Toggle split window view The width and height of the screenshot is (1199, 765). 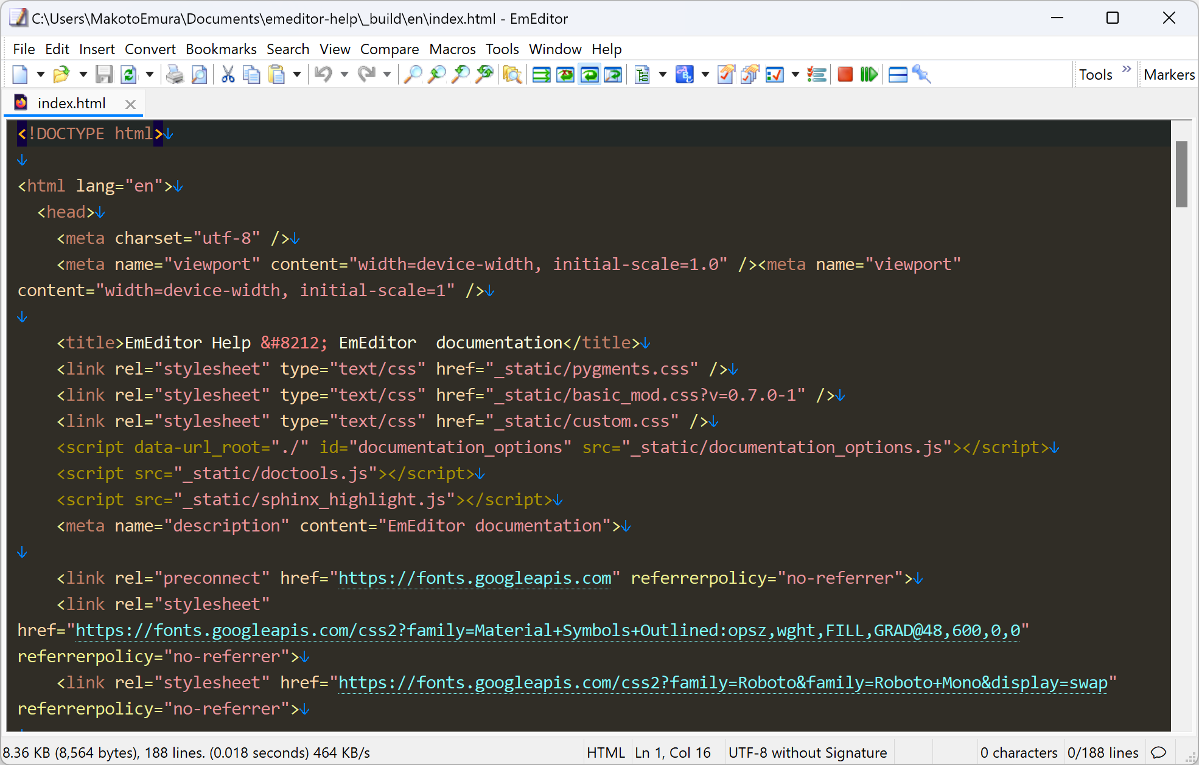click(898, 75)
